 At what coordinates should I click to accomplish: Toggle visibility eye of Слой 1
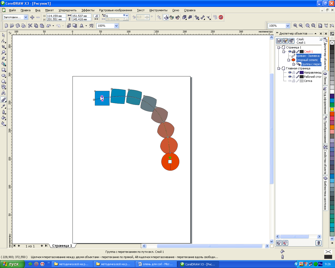pos(290,52)
